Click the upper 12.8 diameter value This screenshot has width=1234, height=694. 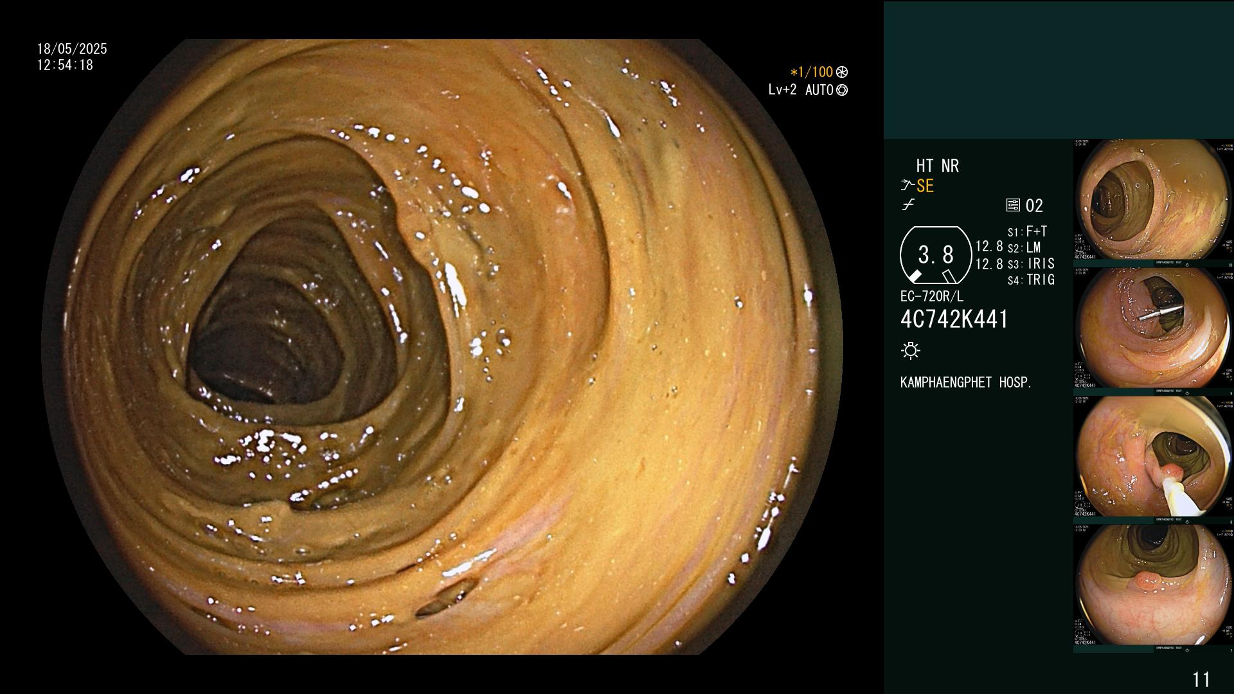[x=989, y=246]
